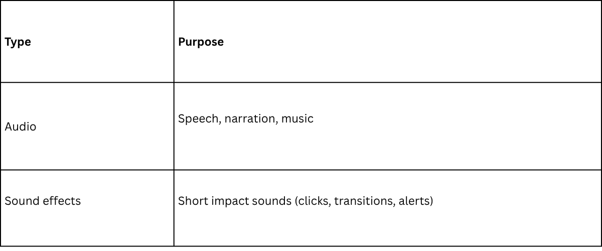Click the "Purpose" column header text
Viewport: 602px width, 251px height.
pos(201,42)
